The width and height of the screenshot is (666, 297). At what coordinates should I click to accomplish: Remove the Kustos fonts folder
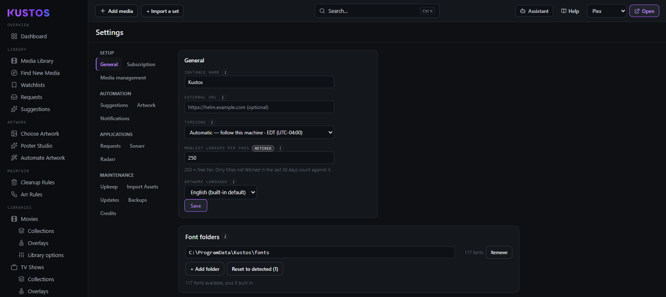click(499, 252)
